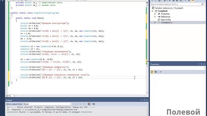207x116 pixels.
Task: Click the 'Build: 1 succeeded' output line
Action: click(49, 112)
